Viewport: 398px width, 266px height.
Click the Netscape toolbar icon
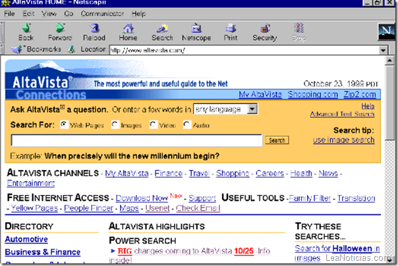[196, 28]
